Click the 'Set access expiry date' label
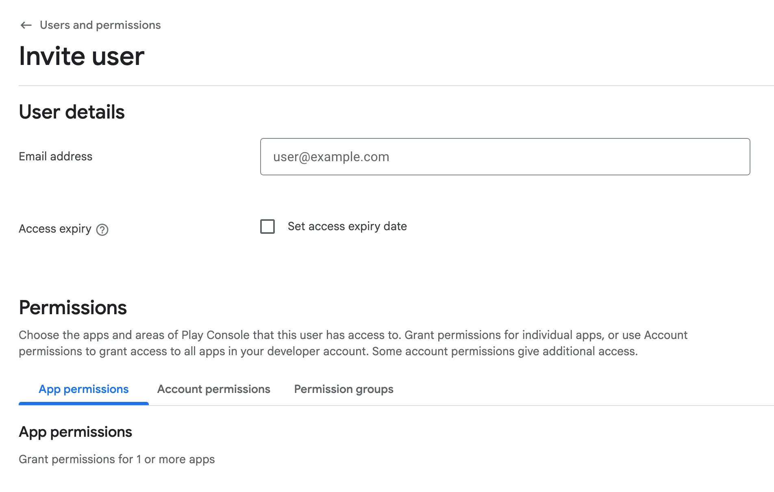This screenshot has height=492, width=774. [x=347, y=227]
